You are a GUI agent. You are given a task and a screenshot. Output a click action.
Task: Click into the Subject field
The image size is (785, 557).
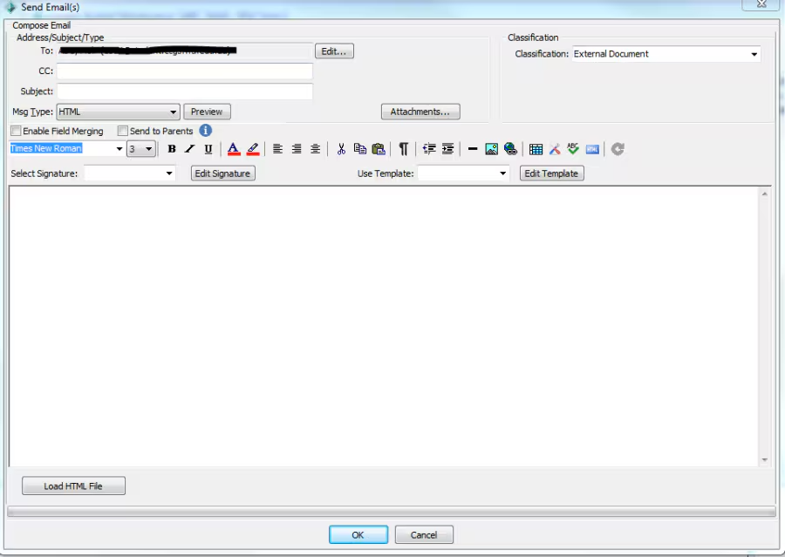185,92
